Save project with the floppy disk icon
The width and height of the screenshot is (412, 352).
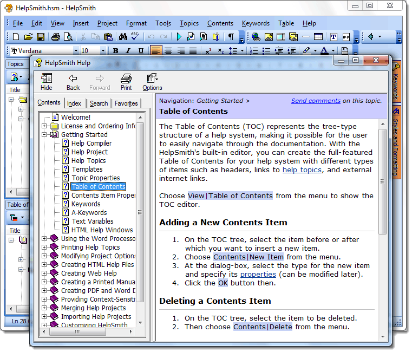coord(41,36)
